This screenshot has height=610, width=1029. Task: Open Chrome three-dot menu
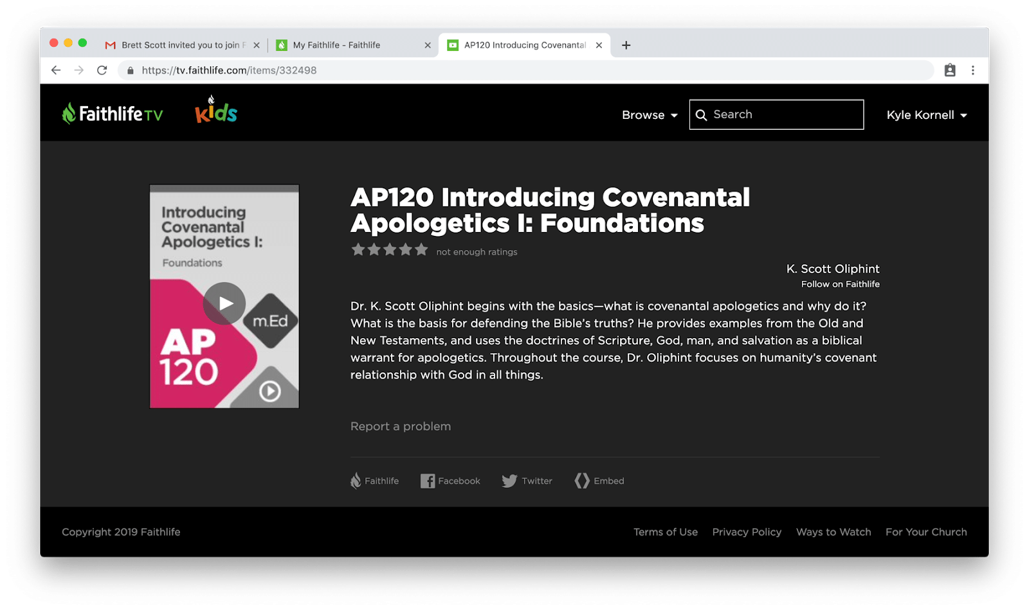(x=973, y=70)
